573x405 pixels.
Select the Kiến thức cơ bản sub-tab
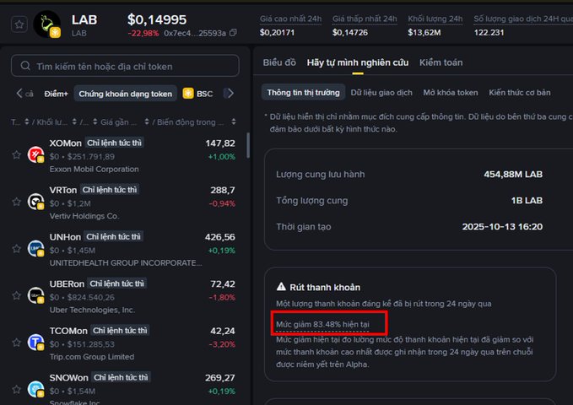point(519,93)
